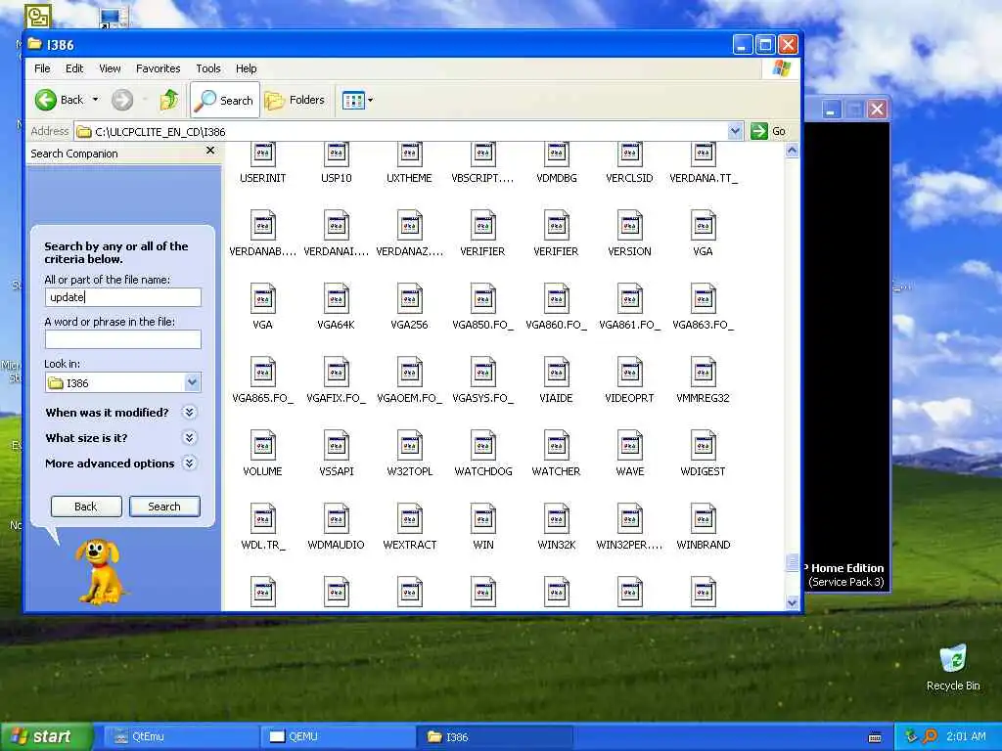Click the search dog character
The image size is (1002, 751).
[x=100, y=571]
